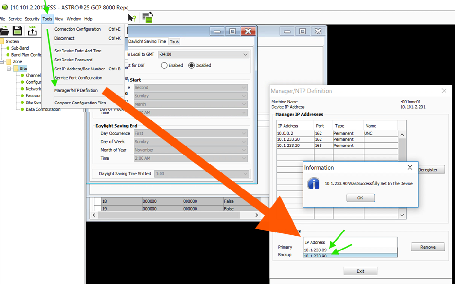
Task: Open the Daylight Saving Time Shifted dropdown
Action: pyautogui.click(x=201, y=174)
